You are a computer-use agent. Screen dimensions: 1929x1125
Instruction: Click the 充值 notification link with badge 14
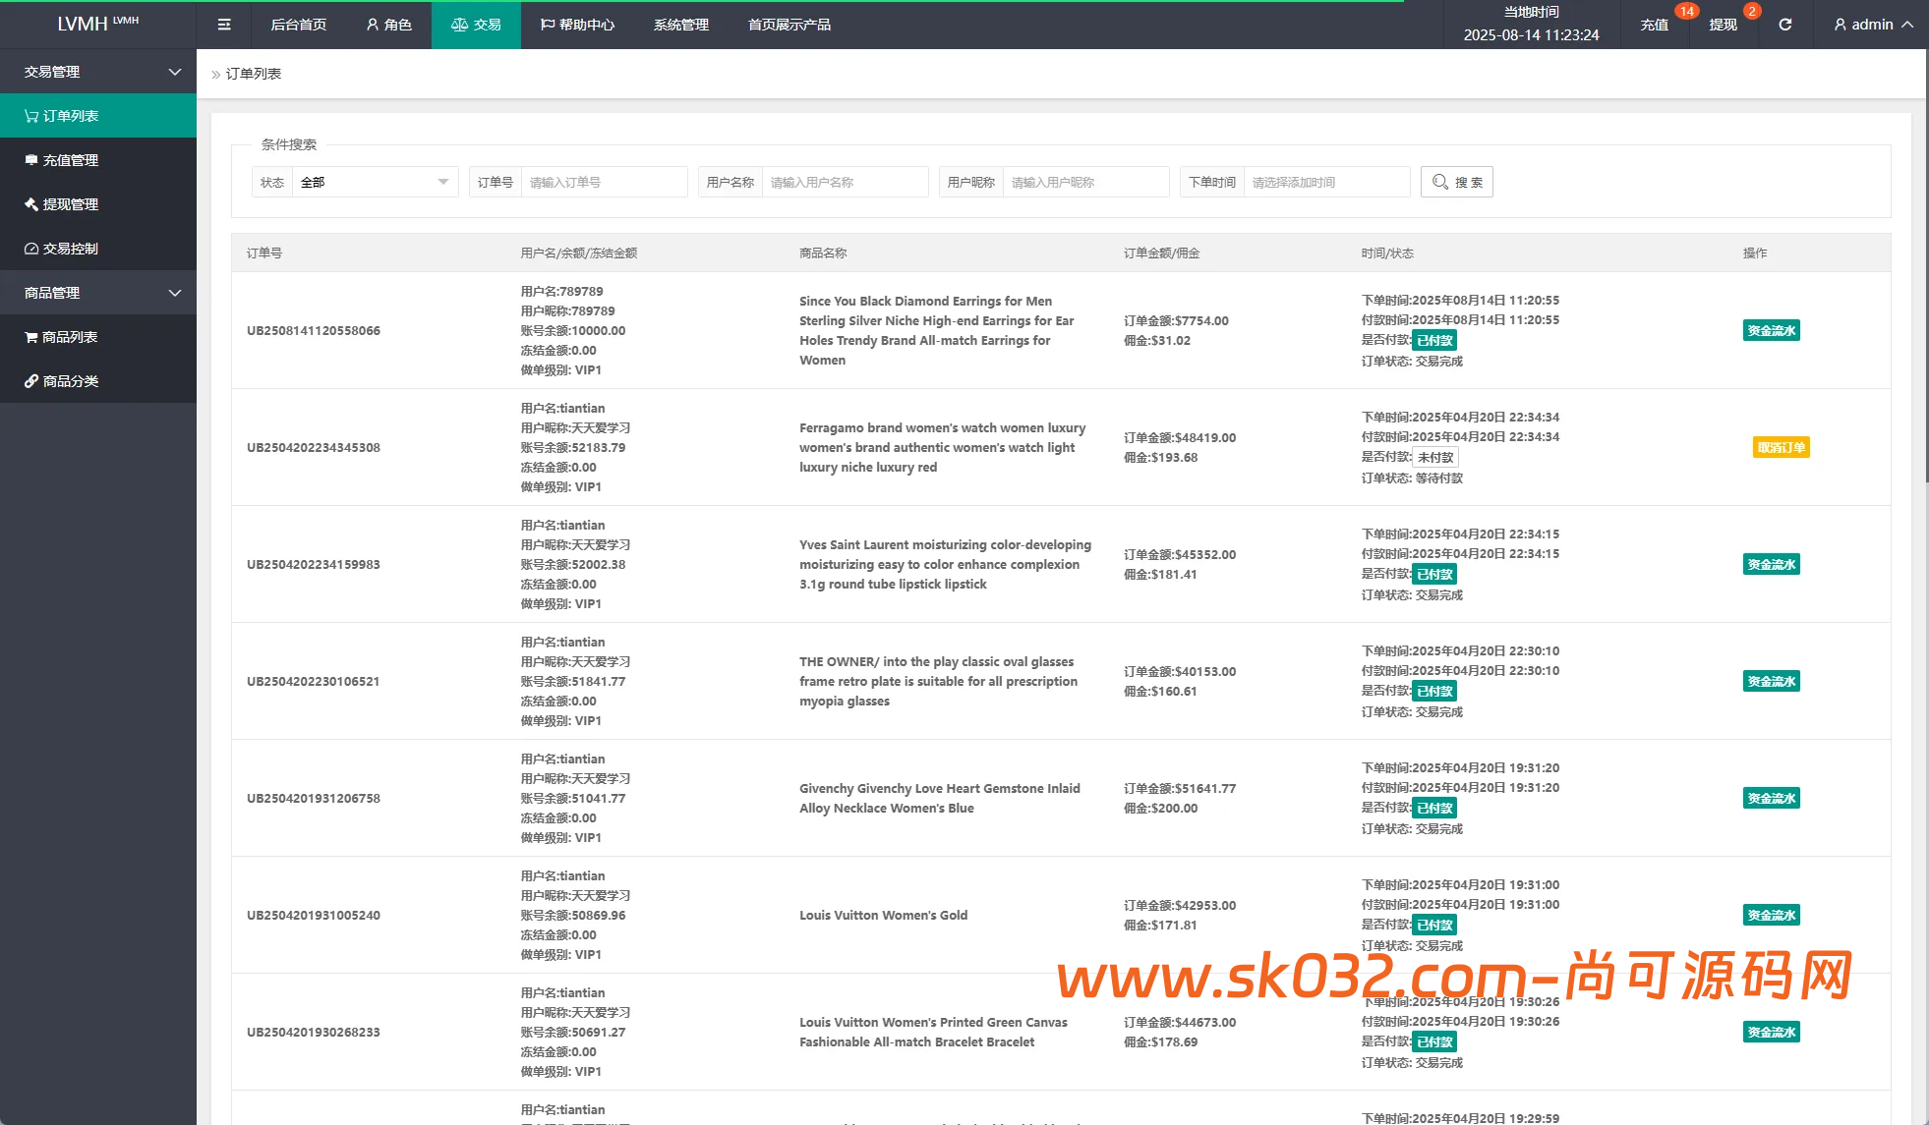[x=1655, y=25]
